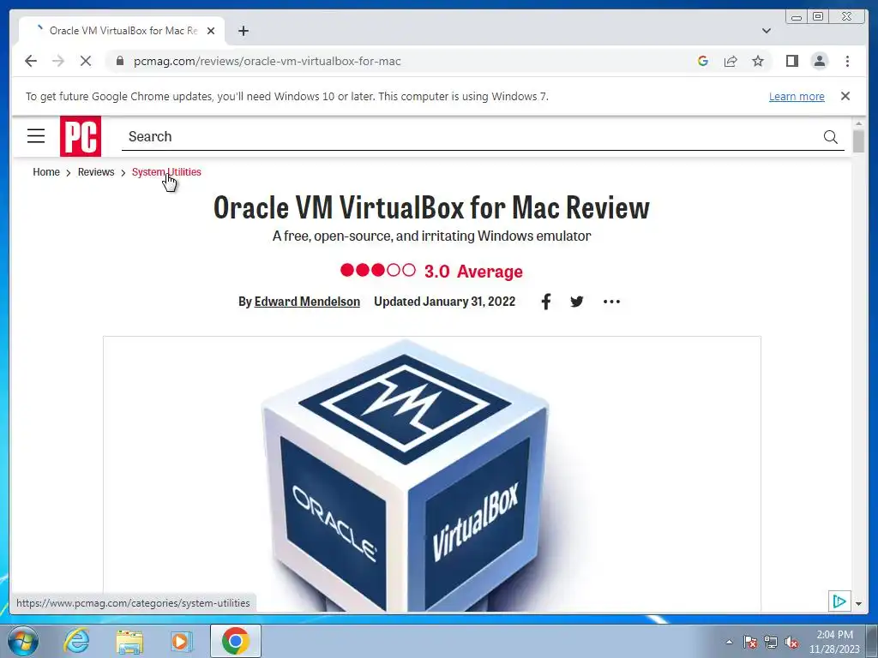Open the PCMag hamburger menu
Screen dimensions: 878x658
36,135
